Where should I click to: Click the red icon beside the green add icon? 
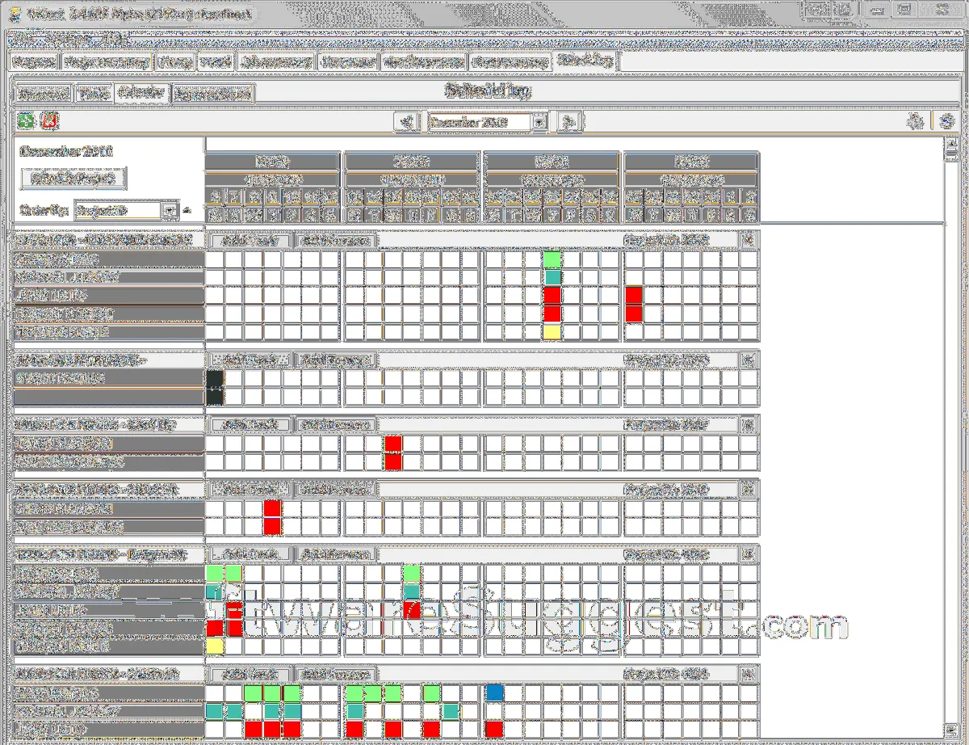[x=50, y=121]
